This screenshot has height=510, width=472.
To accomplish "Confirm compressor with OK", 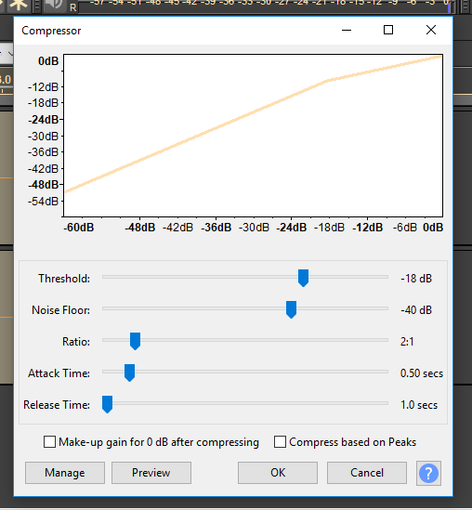I will point(278,473).
